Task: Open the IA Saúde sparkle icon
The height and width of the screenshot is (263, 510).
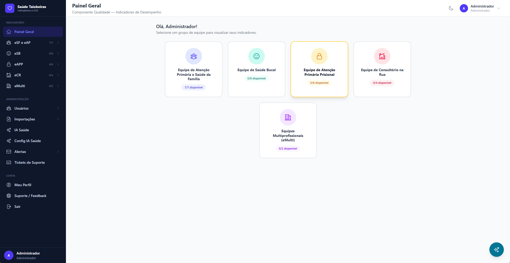Action: [x=9, y=130]
